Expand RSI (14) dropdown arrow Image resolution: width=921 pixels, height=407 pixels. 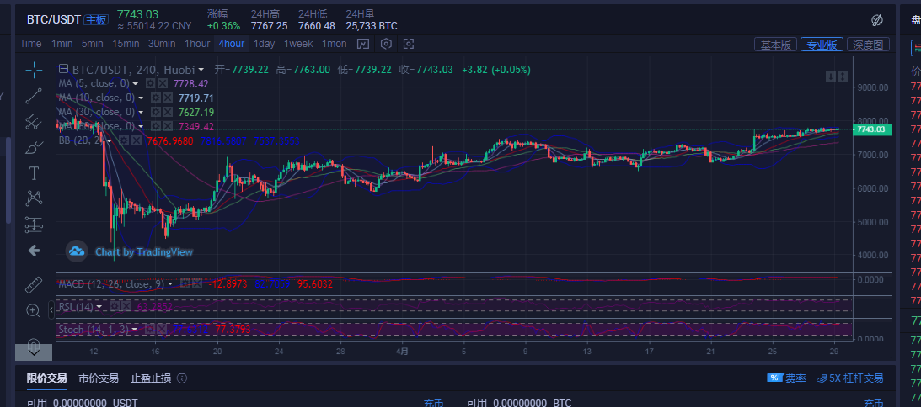(99, 306)
